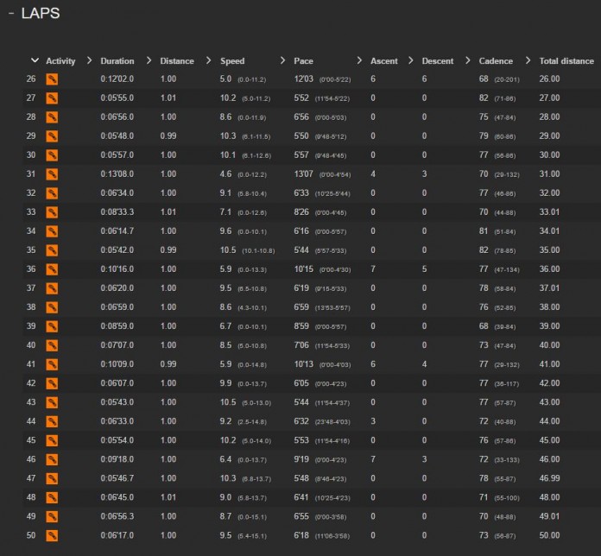Click the Distance column header
Screen dimensions: 601x556
176,61
